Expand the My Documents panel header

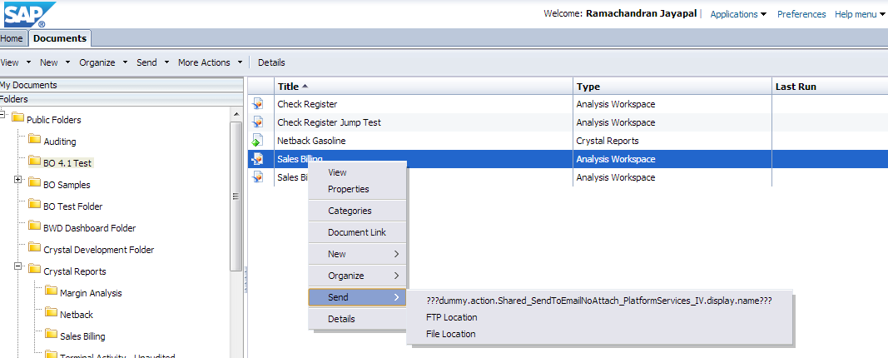(x=122, y=85)
